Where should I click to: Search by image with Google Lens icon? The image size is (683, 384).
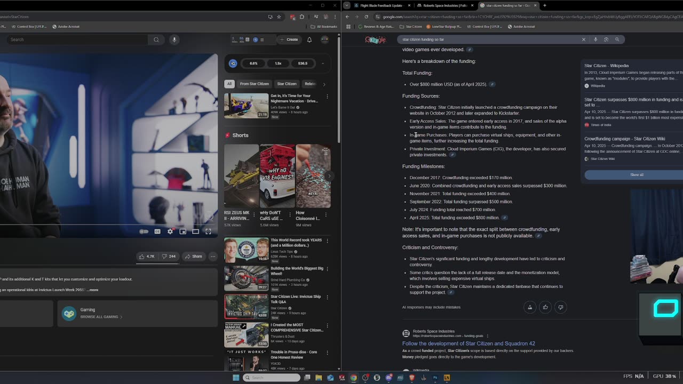coord(606,39)
